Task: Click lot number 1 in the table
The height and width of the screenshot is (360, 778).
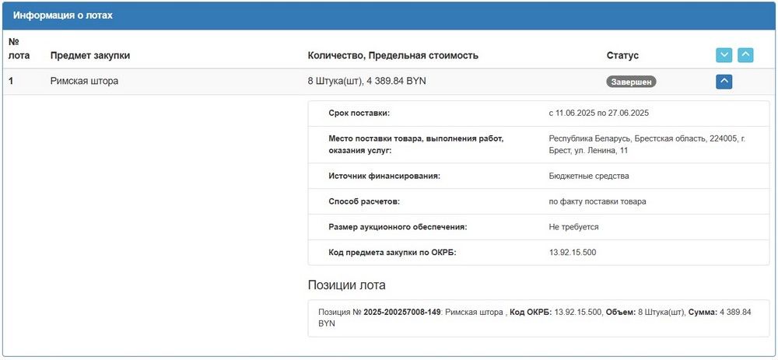Action: point(11,81)
